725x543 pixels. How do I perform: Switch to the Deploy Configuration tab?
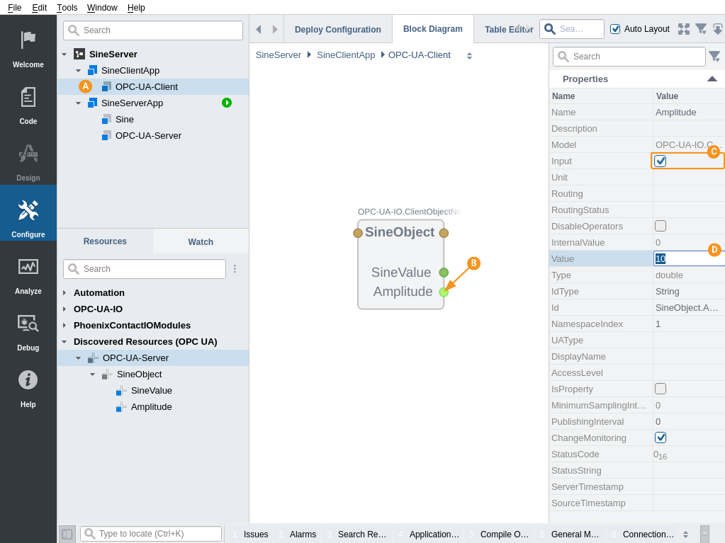point(337,30)
